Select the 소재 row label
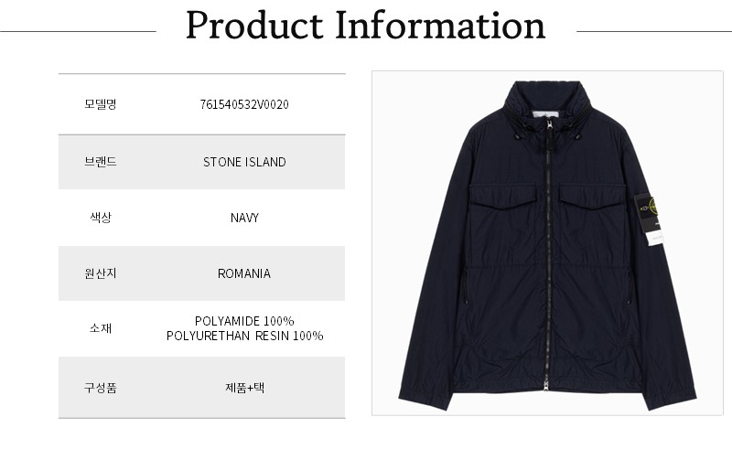 100,328
